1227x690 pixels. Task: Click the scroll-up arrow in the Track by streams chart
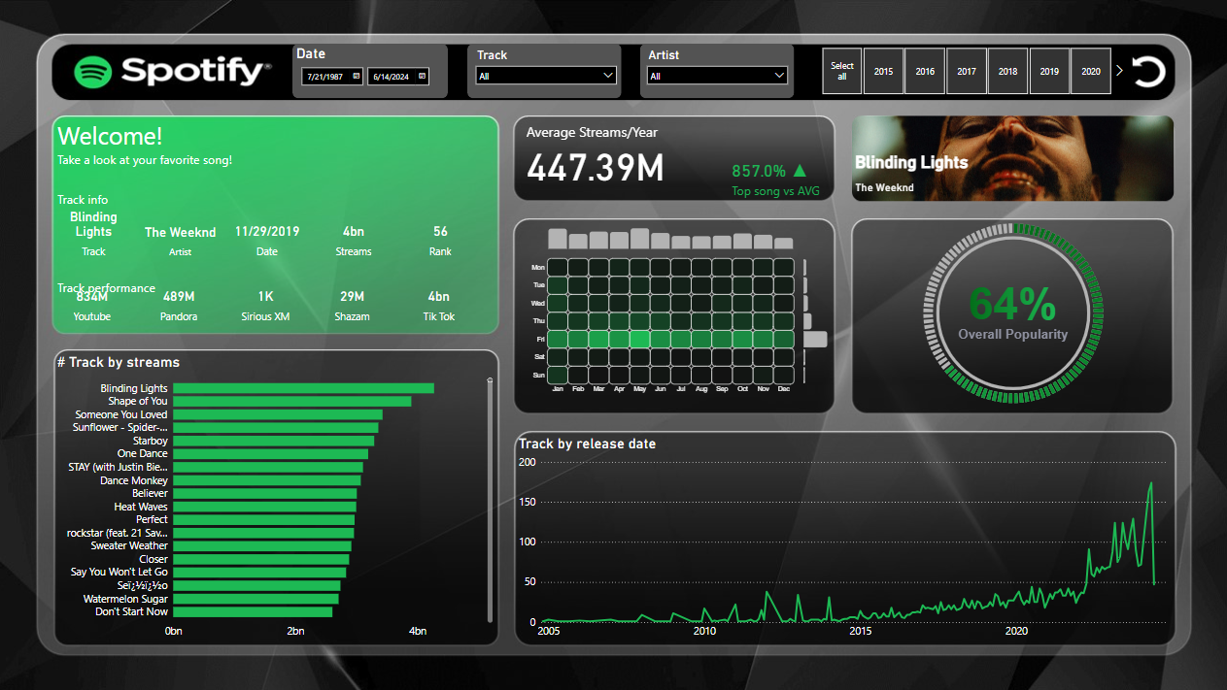coord(491,380)
